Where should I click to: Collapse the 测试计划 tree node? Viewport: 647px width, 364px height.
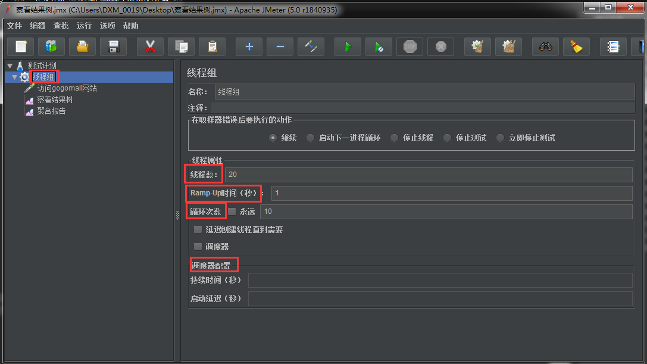pyautogui.click(x=10, y=66)
